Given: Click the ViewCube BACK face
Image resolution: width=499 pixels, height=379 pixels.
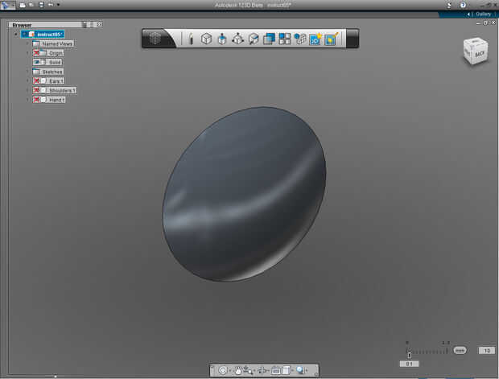Looking at the screenshot, I should [479, 54].
